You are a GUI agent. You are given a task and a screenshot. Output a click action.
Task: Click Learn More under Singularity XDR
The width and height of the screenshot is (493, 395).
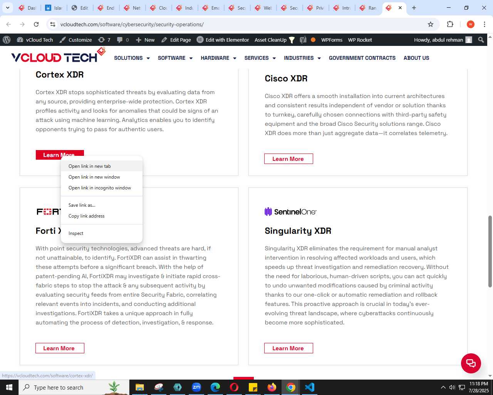pyautogui.click(x=288, y=348)
